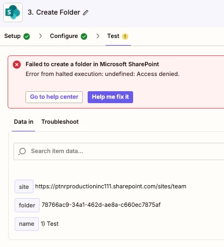Image resolution: width=224 pixels, height=247 pixels.
Task: Click the red error X icon
Action: tap(17, 65)
